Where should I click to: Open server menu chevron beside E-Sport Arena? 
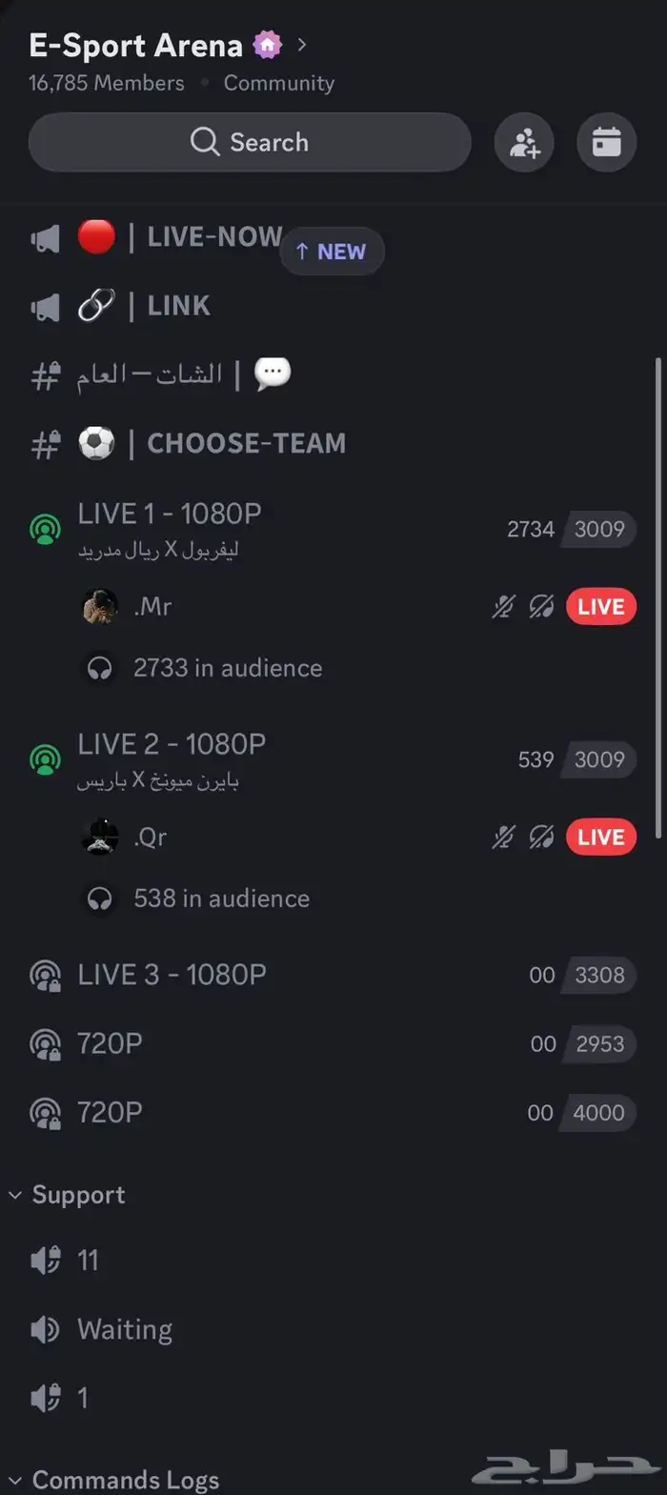pos(302,45)
